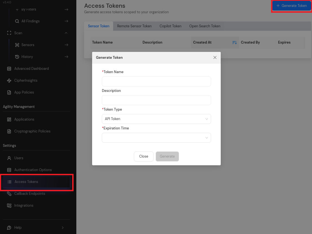This screenshot has height=234, width=312.
Task: Click the Advanced Dashboard icon
Action: point(9,68)
